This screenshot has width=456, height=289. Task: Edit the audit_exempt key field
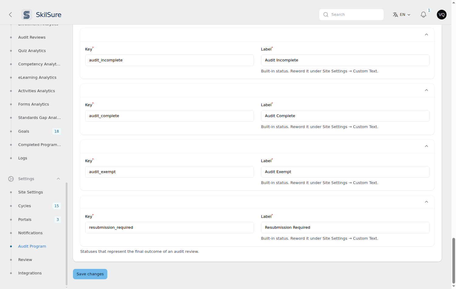[169, 172]
